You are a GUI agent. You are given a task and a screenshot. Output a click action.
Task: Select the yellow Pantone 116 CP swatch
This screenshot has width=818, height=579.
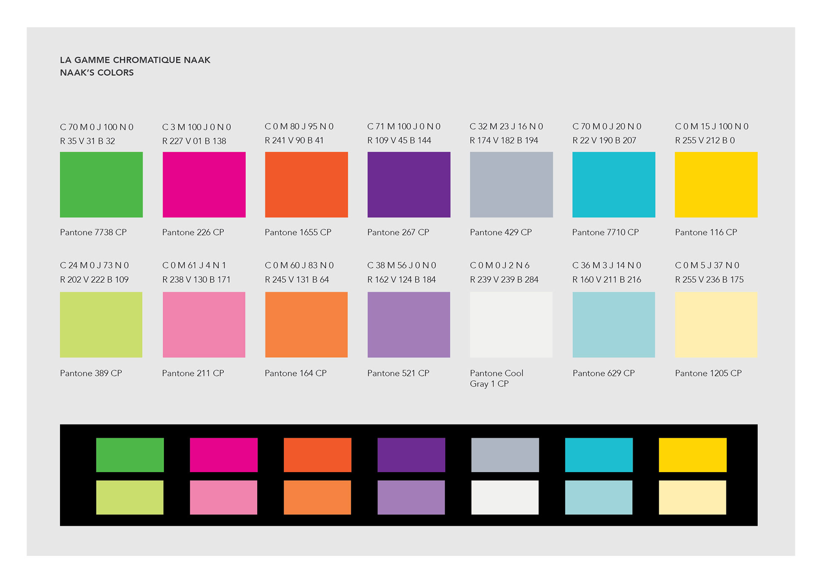tap(716, 185)
